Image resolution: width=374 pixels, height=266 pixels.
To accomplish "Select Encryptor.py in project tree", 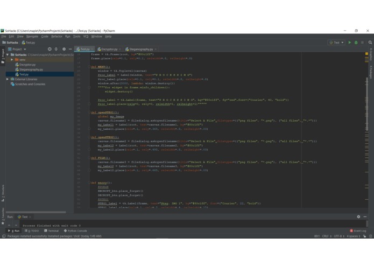I will tap(25, 65).
